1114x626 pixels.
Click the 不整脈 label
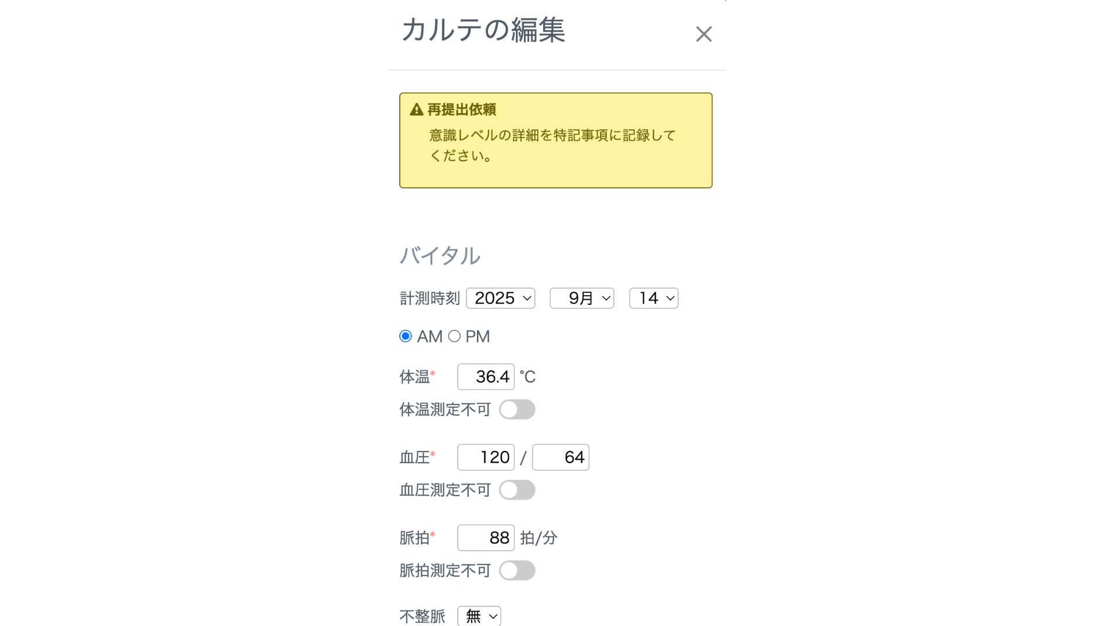[x=422, y=616]
